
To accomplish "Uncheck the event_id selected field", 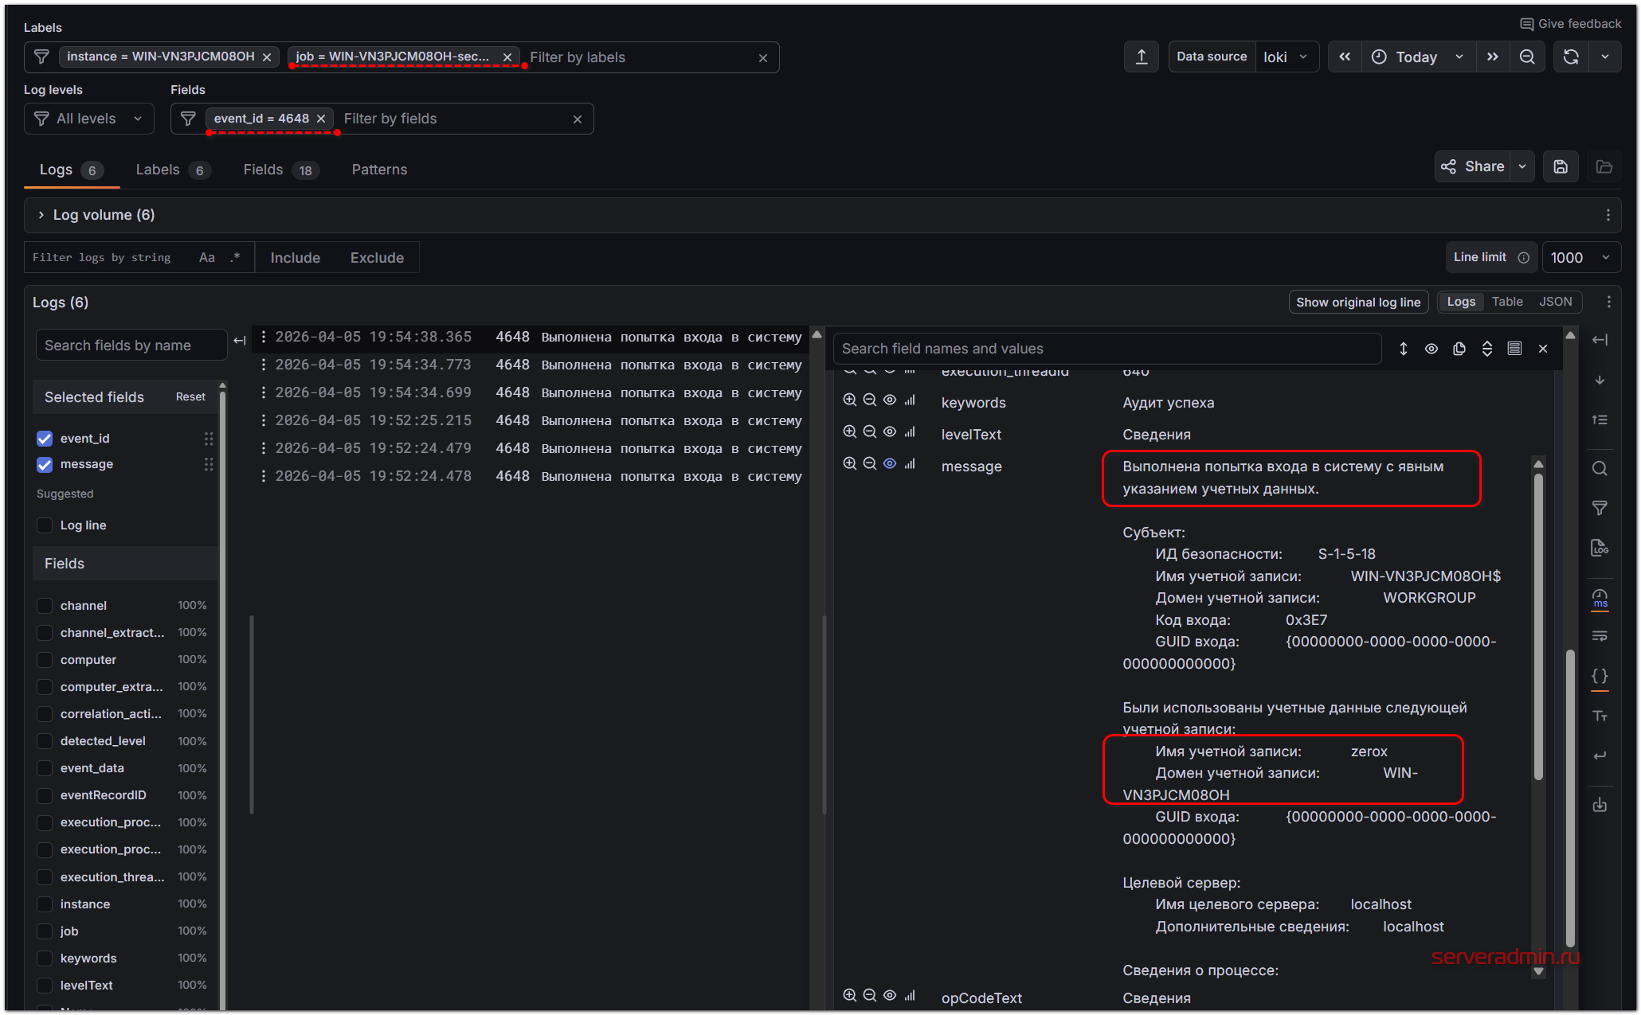I will pyautogui.click(x=45, y=439).
